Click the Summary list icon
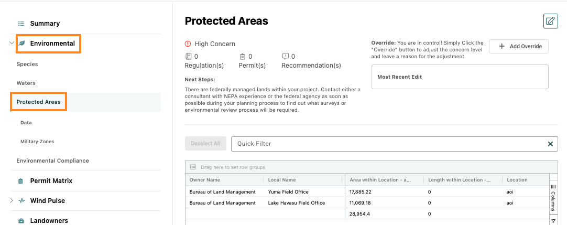567x225 pixels. [x=21, y=24]
